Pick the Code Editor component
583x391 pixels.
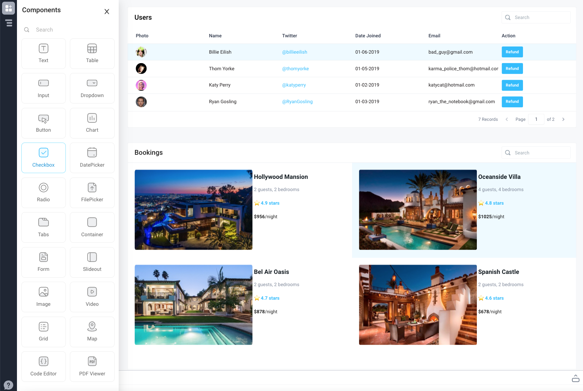pyautogui.click(x=43, y=366)
